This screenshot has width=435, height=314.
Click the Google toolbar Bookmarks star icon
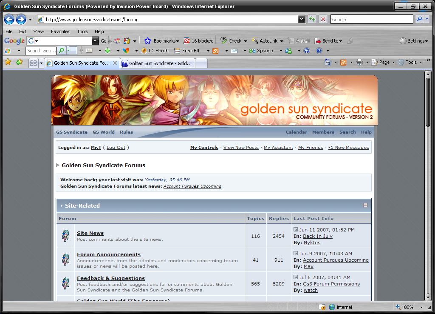pyautogui.click(x=147, y=41)
